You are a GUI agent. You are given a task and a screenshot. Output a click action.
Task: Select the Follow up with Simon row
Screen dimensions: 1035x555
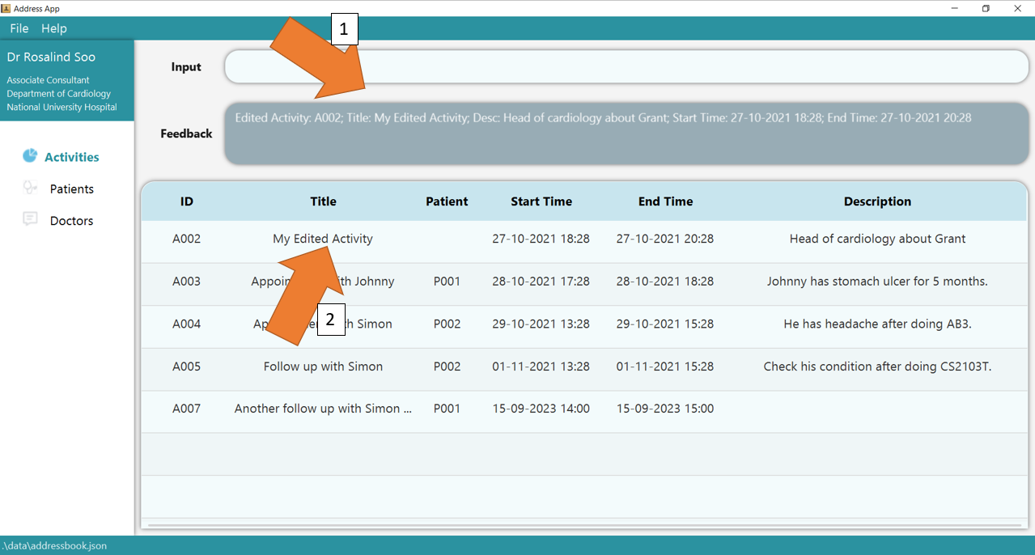[323, 366]
